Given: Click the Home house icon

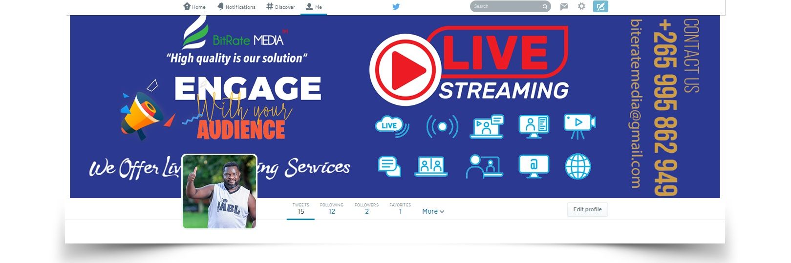Looking at the screenshot, I should tap(187, 6).
